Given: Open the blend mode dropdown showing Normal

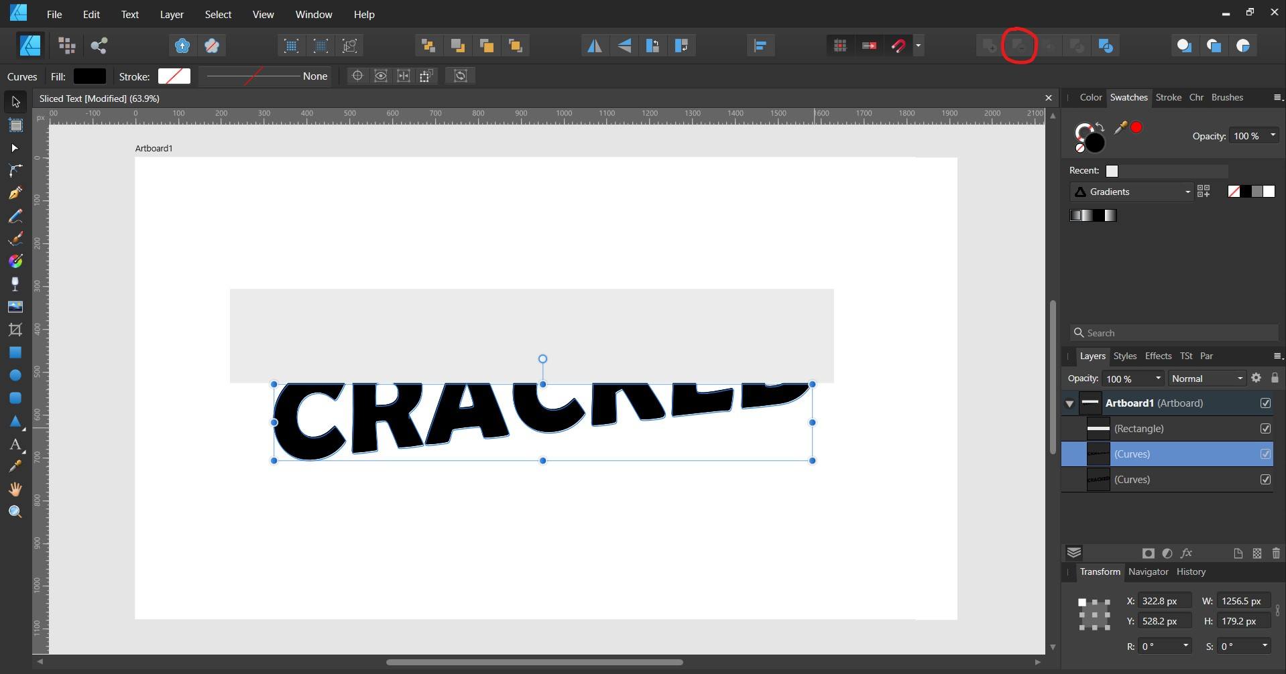Looking at the screenshot, I should (x=1206, y=378).
